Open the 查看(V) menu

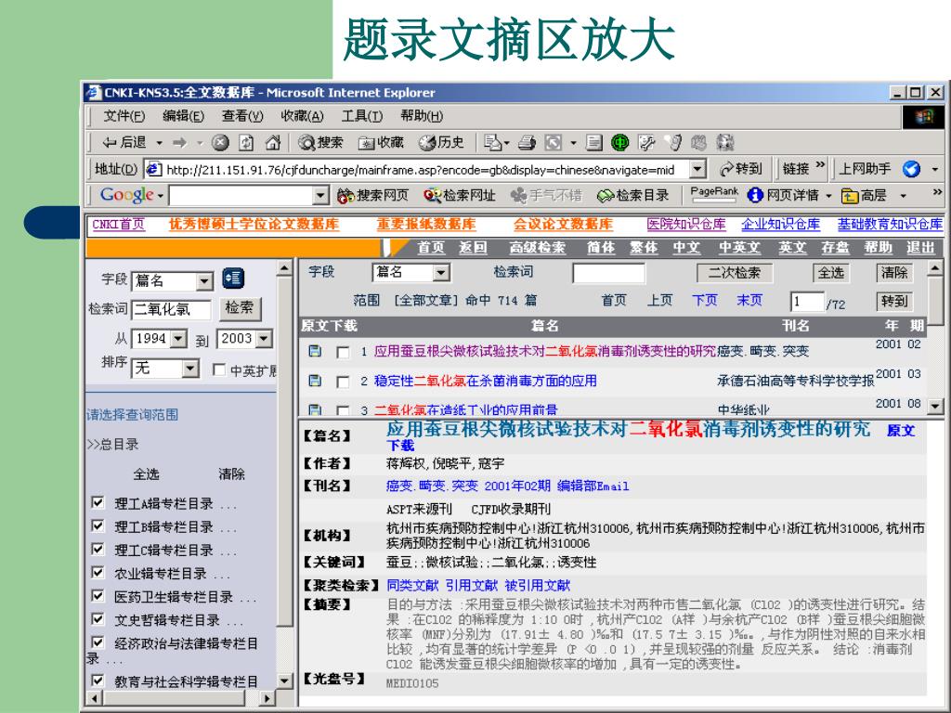[x=242, y=116]
